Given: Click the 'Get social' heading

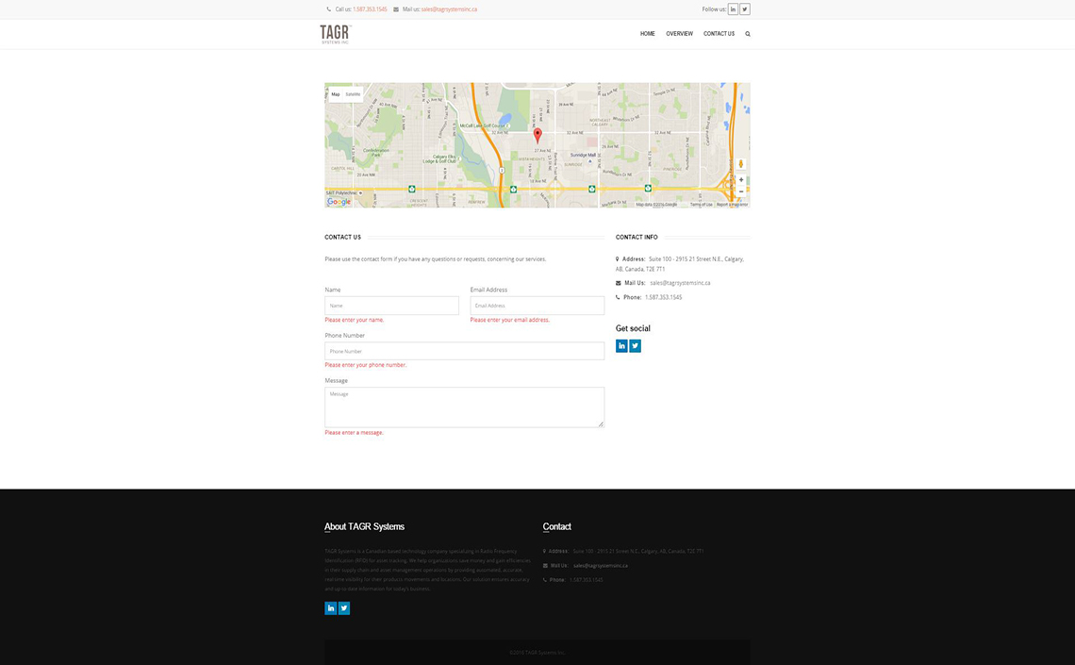Looking at the screenshot, I should pos(633,328).
